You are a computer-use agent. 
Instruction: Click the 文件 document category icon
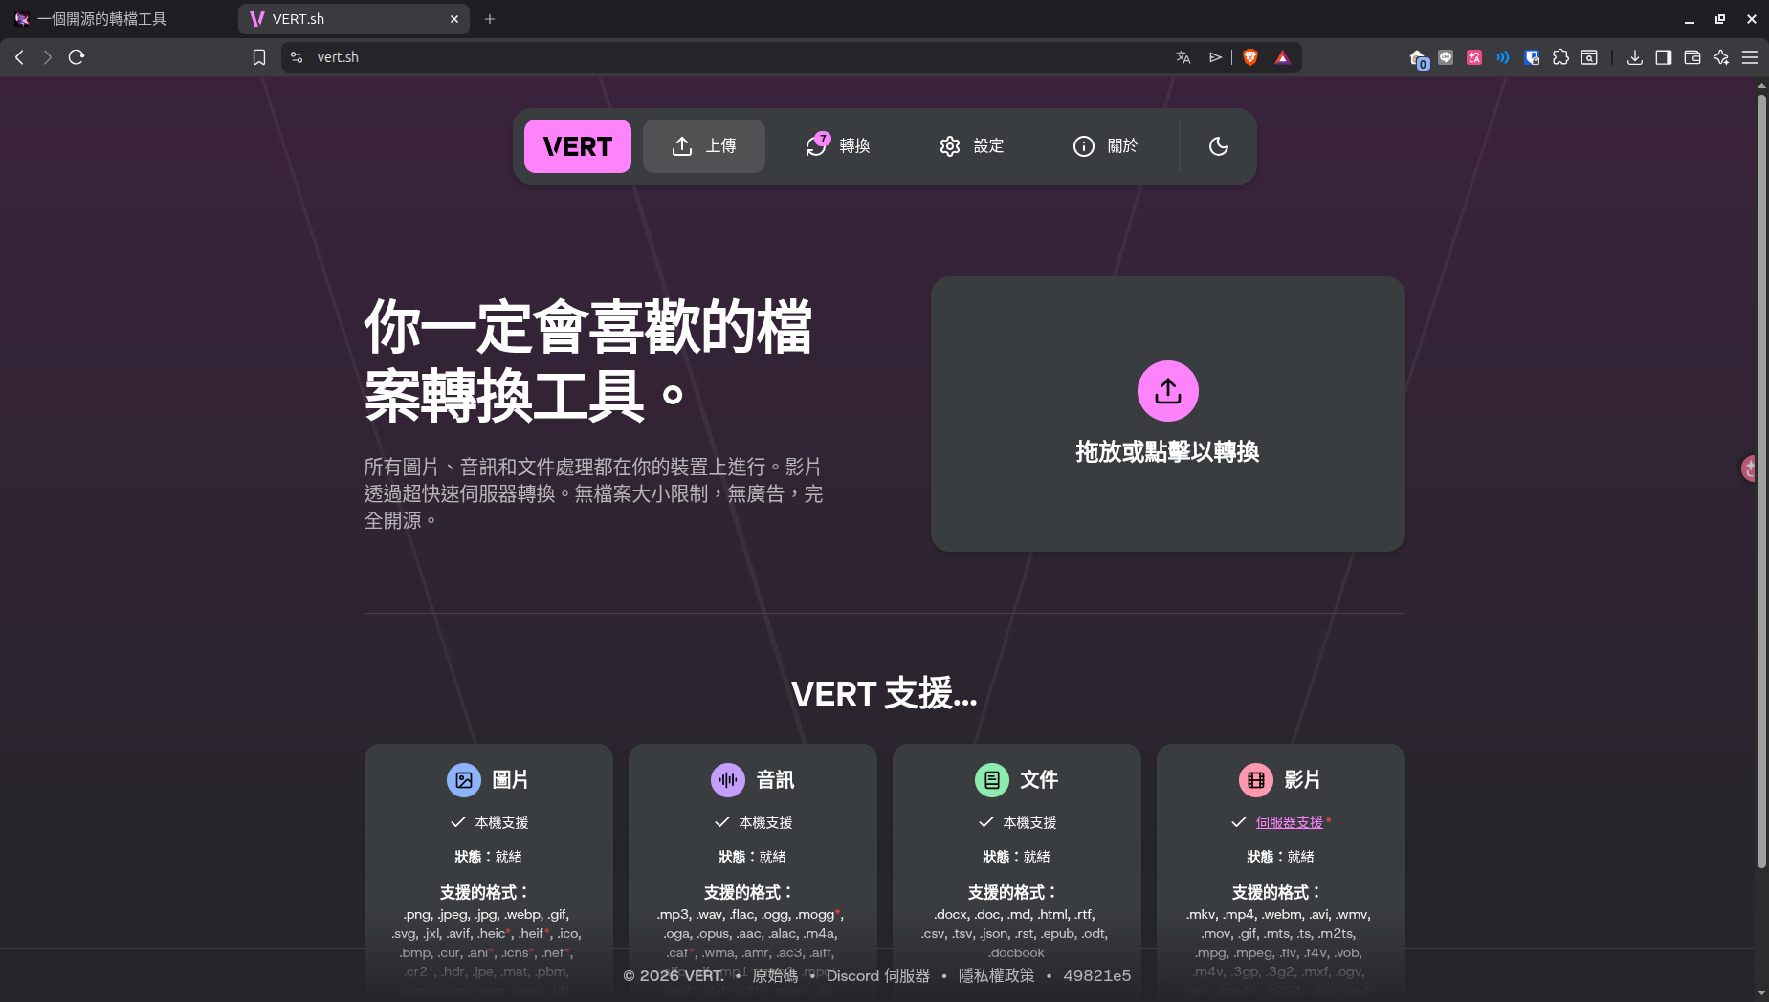pyautogui.click(x=992, y=780)
